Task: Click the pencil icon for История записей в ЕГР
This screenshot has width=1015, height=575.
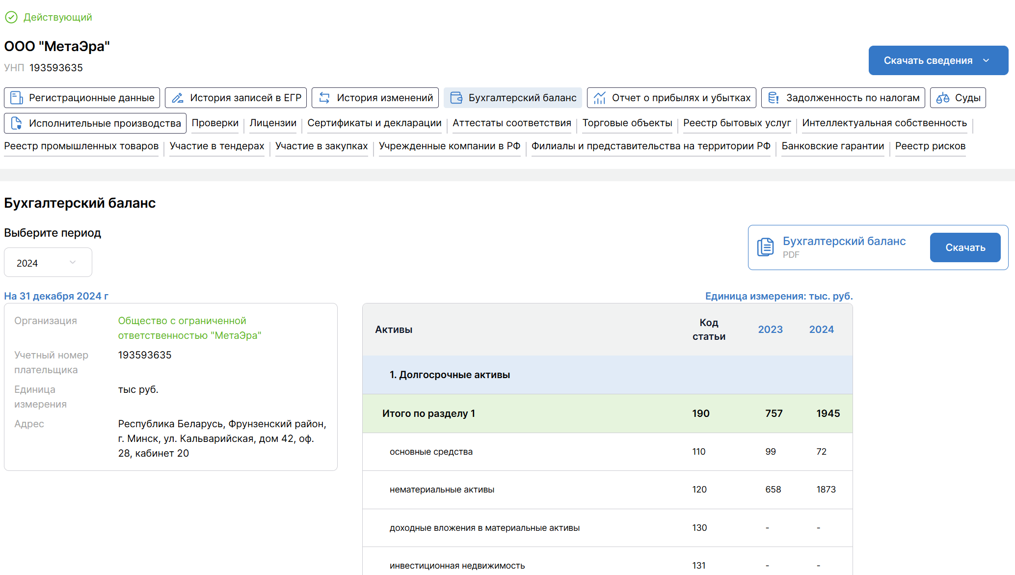Action: pos(178,98)
